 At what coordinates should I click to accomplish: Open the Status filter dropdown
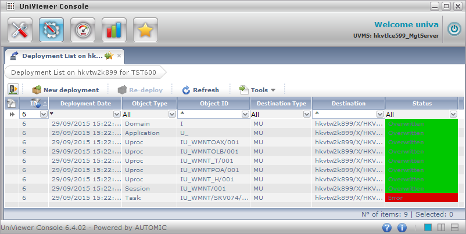453,114
